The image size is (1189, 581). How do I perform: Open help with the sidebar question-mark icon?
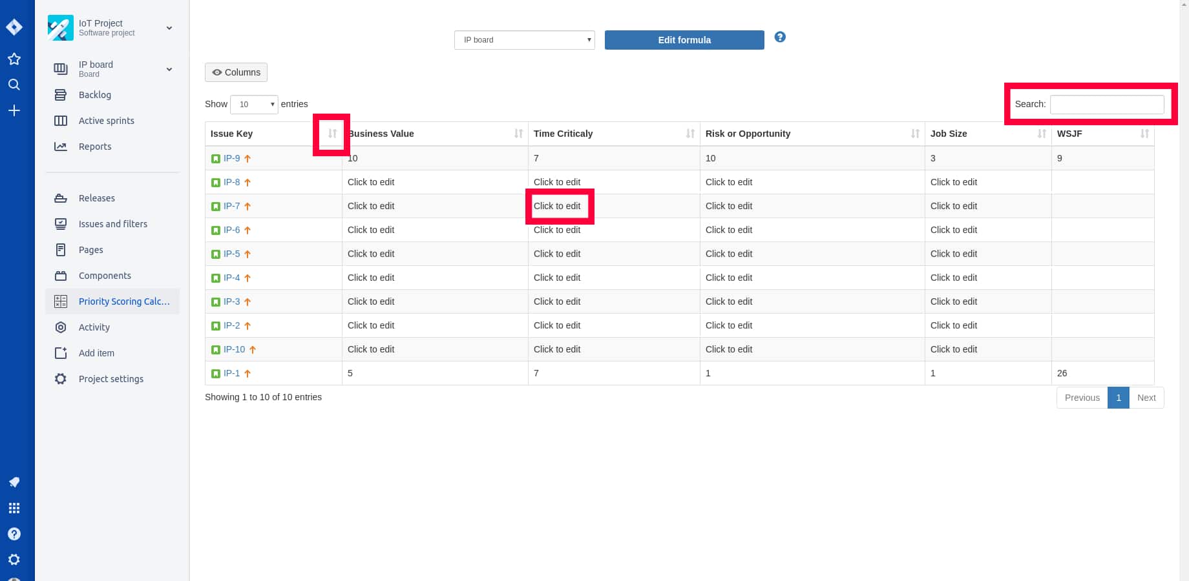(14, 534)
